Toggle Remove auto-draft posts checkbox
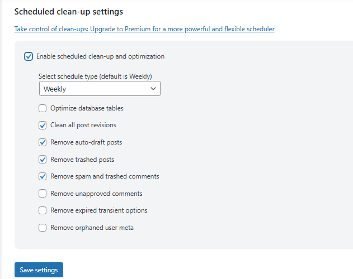 click(43, 142)
